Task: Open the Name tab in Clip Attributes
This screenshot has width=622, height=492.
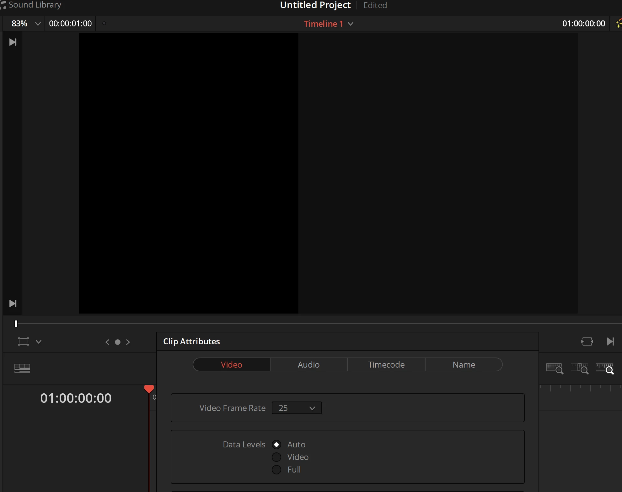Action: click(464, 364)
